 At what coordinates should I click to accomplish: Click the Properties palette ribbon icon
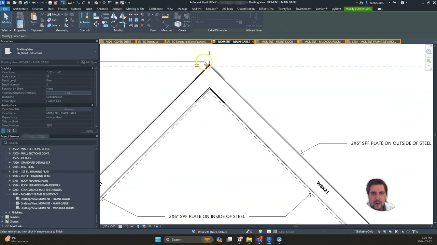tap(20, 23)
